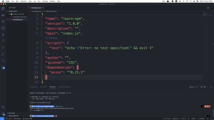
Task: Click the terminal input prompt cursor
Action: click(x=56, y=116)
